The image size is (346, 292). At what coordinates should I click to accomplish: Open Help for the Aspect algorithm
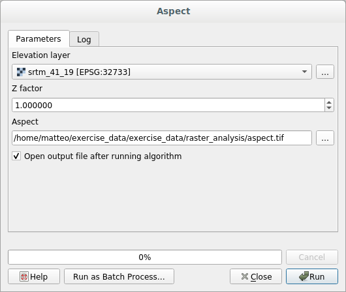click(x=34, y=276)
